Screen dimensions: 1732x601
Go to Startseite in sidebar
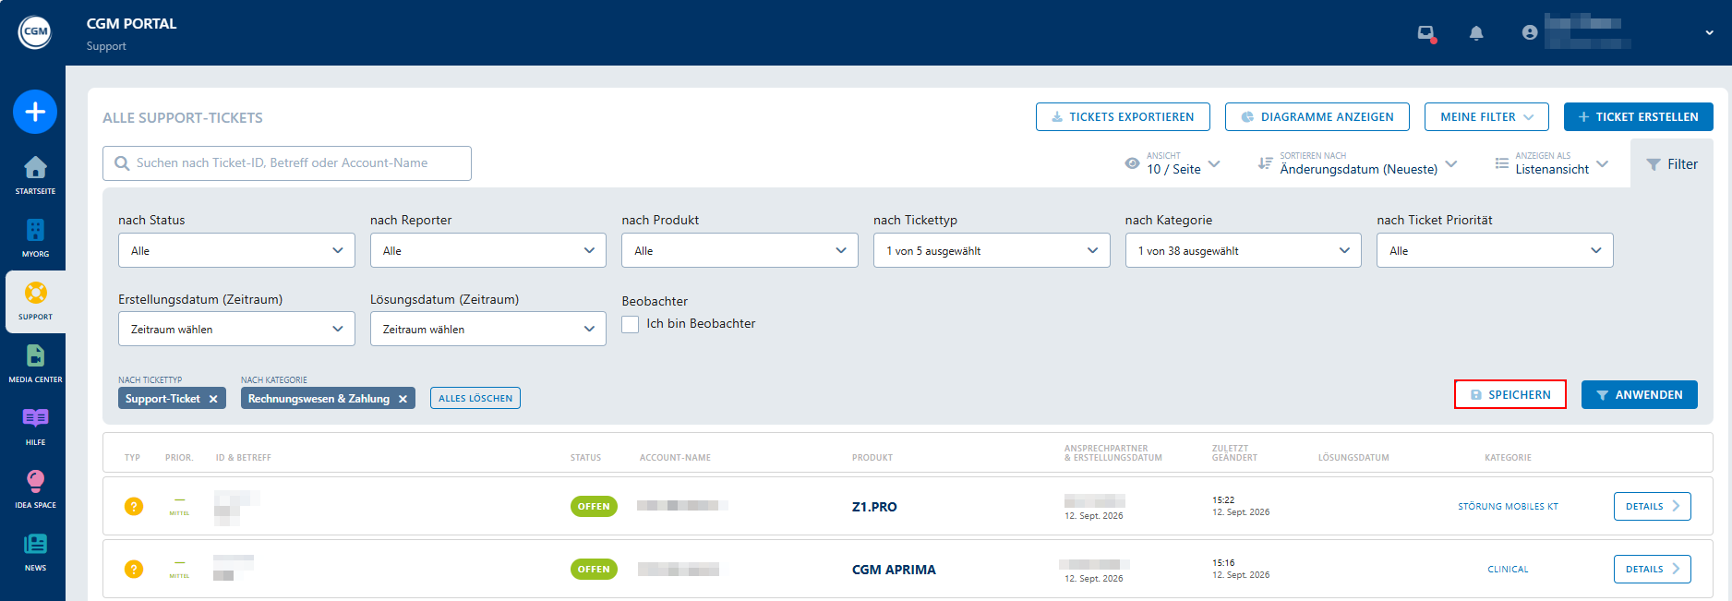tap(35, 175)
